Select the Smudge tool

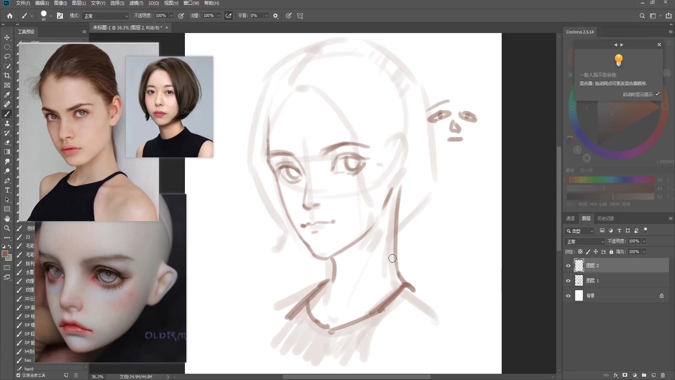coord(7,161)
